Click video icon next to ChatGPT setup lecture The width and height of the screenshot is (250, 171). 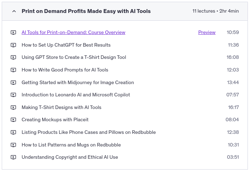coord(13,45)
